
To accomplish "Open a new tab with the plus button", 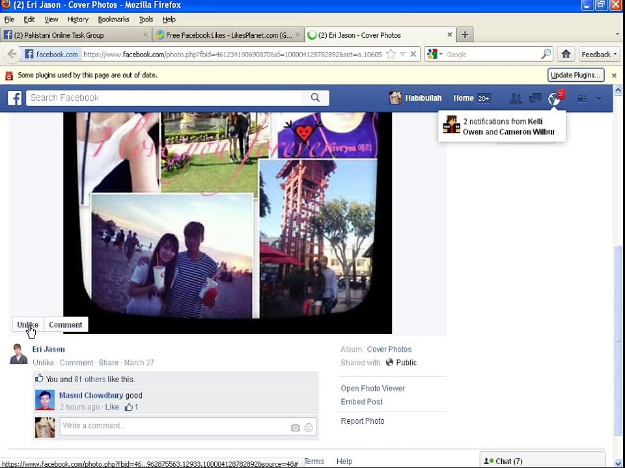I will tap(465, 34).
